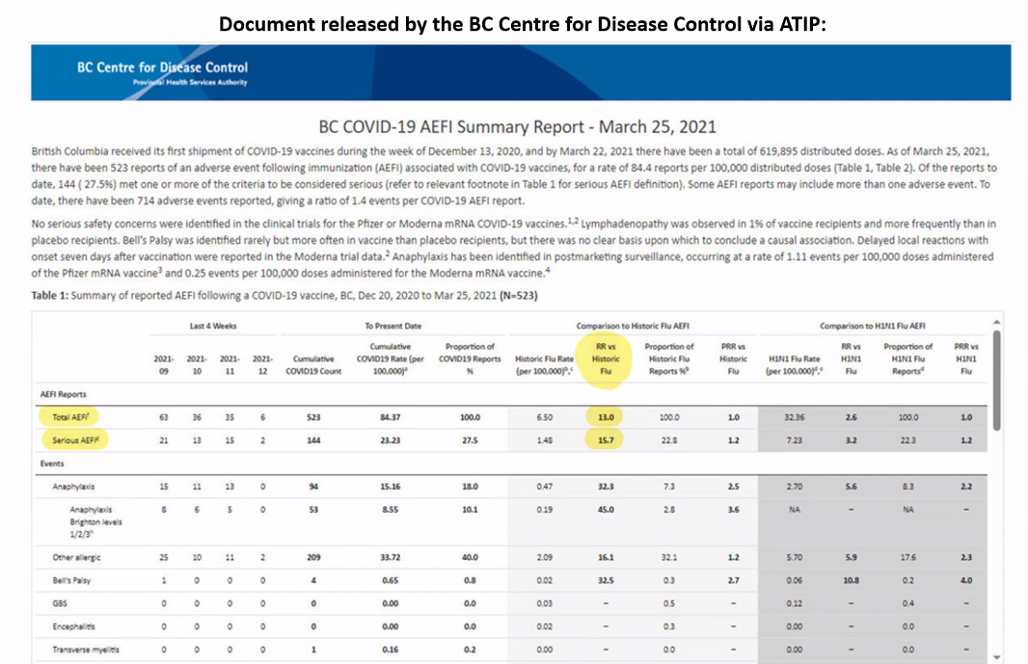Image resolution: width=1028 pixels, height=664 pixels.
Task: Click the 'PRR vs H1N1 Flu' column header
Action: (965, 359)
